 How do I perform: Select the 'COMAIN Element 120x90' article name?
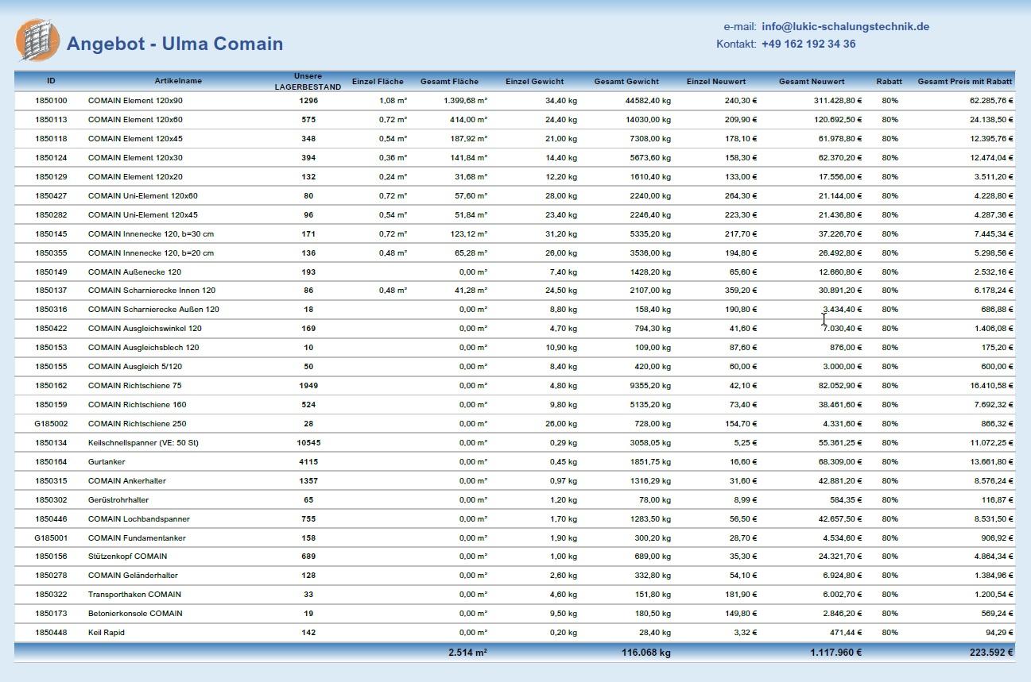[135, 101]
